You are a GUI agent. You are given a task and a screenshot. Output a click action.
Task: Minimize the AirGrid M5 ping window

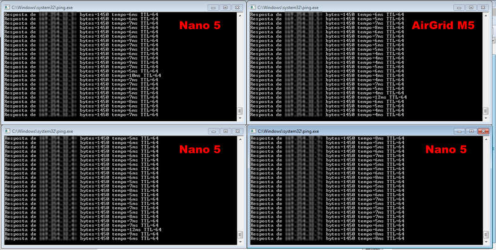[459, 7]
